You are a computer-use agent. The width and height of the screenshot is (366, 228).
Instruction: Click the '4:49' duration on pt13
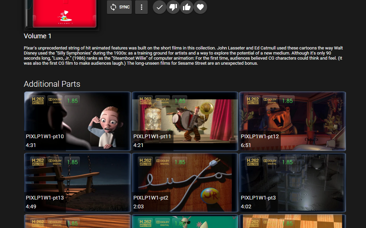click(31, 207)
